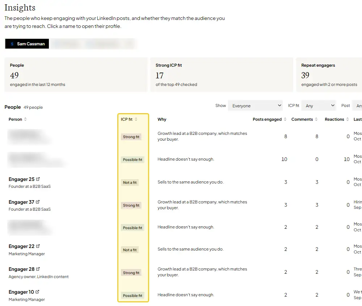Open the Post filter dropdown
This screenshot has width=362, height=306.
coord(357,106)
